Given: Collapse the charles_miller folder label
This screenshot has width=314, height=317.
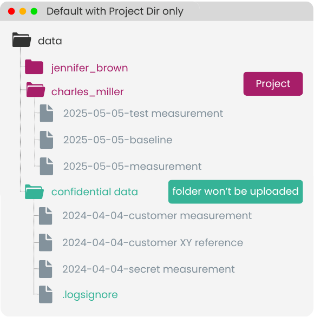Looking at the screenshot, I should (87, 92).
